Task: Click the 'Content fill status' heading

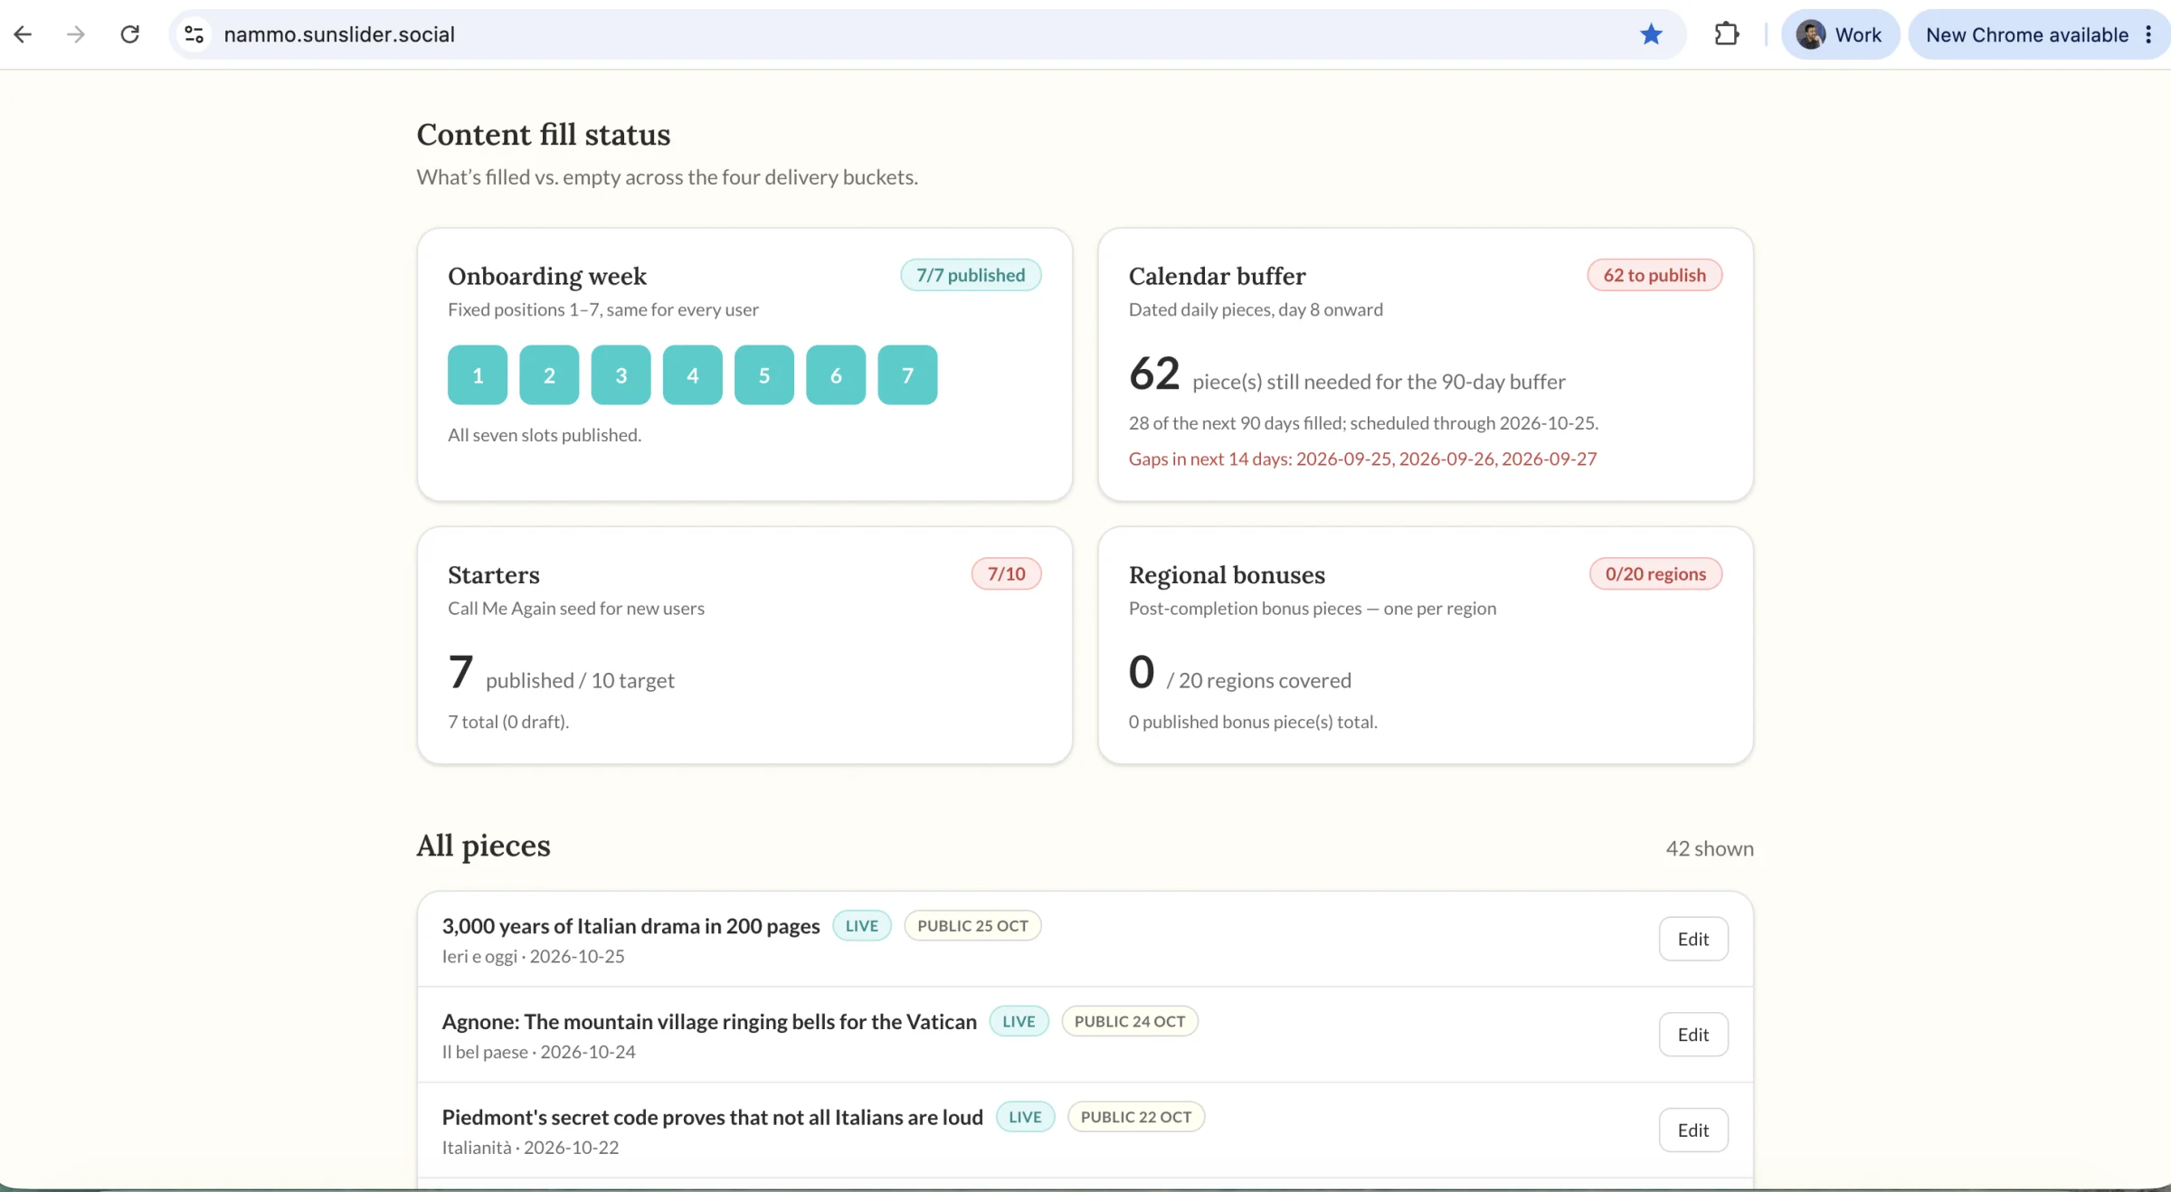Action: pyautogui.click(x=544, y=135)
